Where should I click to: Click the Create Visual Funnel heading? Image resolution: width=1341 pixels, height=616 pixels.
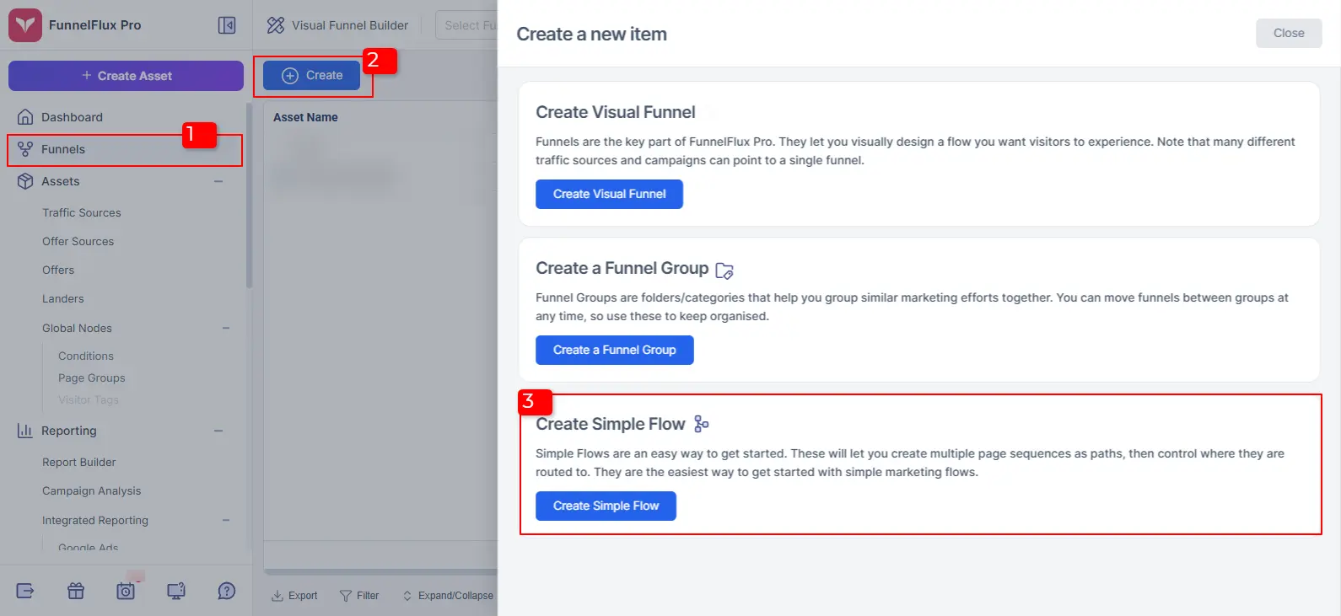616,112
